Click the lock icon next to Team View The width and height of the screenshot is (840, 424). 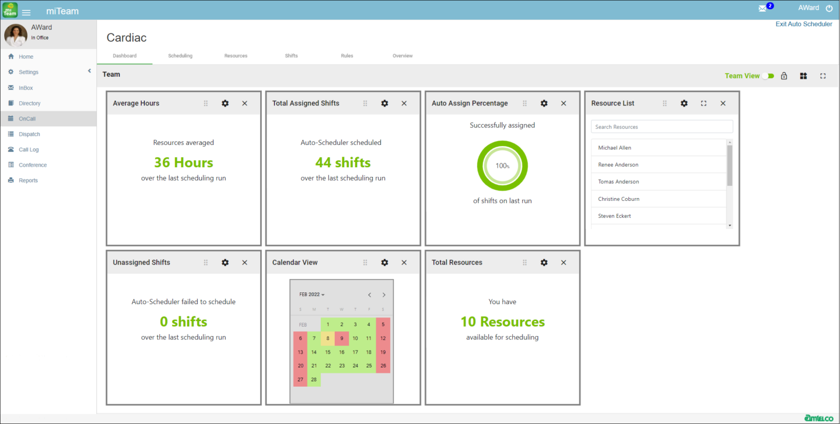pyautogui.click(x=783, y=76)
